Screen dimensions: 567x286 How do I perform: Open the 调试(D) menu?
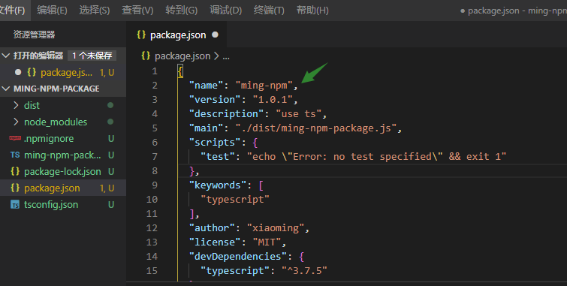(225, 10)
